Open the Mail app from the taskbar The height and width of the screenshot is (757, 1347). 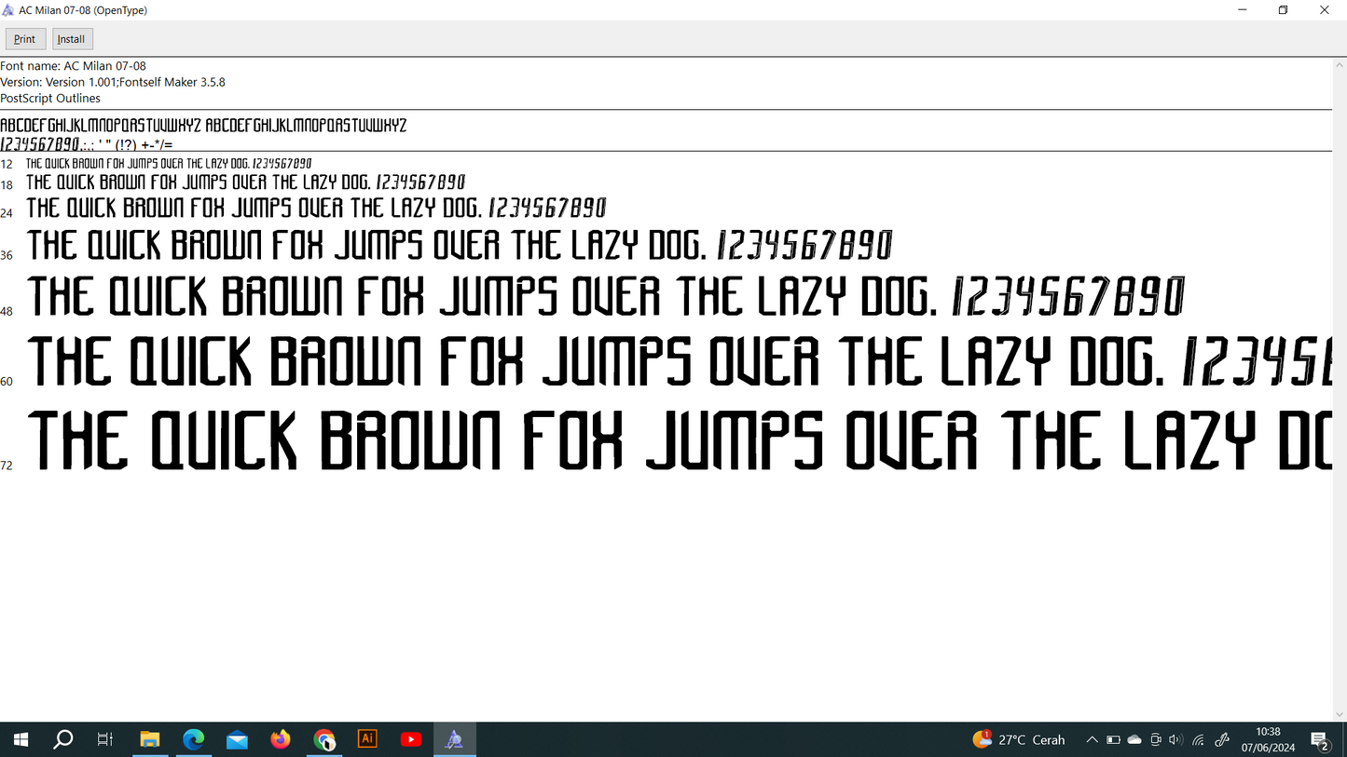click(x=237, y=739)
